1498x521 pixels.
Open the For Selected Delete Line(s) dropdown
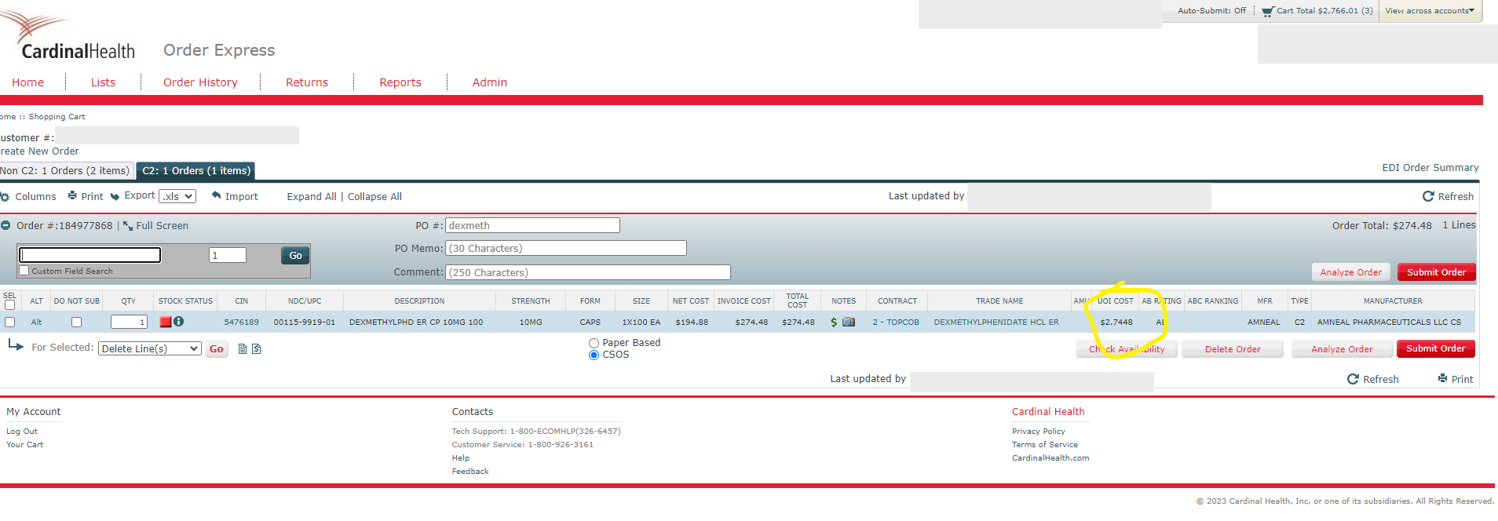tap(150, 348)
